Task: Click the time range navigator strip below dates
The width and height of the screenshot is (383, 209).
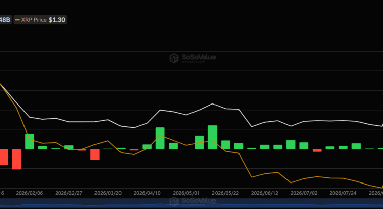Action: pyautogui.click(x=192, y=203)
